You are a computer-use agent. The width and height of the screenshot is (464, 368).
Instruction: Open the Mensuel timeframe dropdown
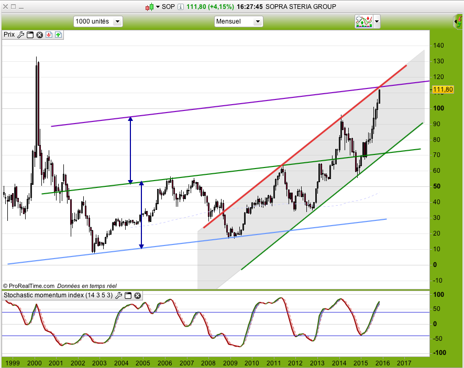point(238,21)
